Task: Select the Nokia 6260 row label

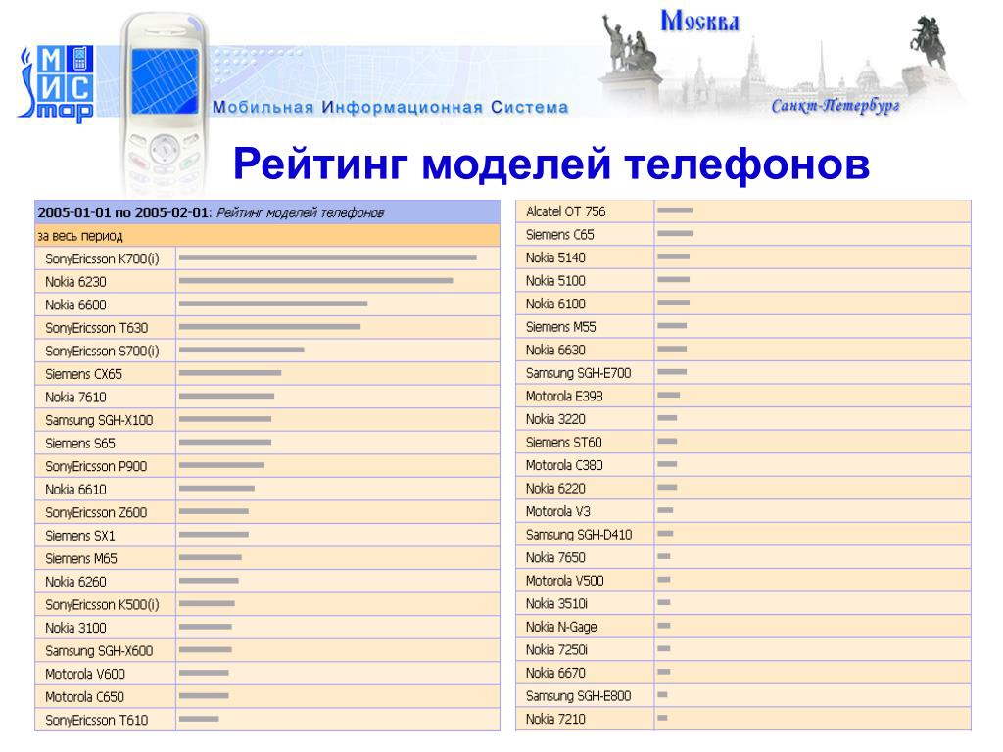Action: [x=75, y=582]
